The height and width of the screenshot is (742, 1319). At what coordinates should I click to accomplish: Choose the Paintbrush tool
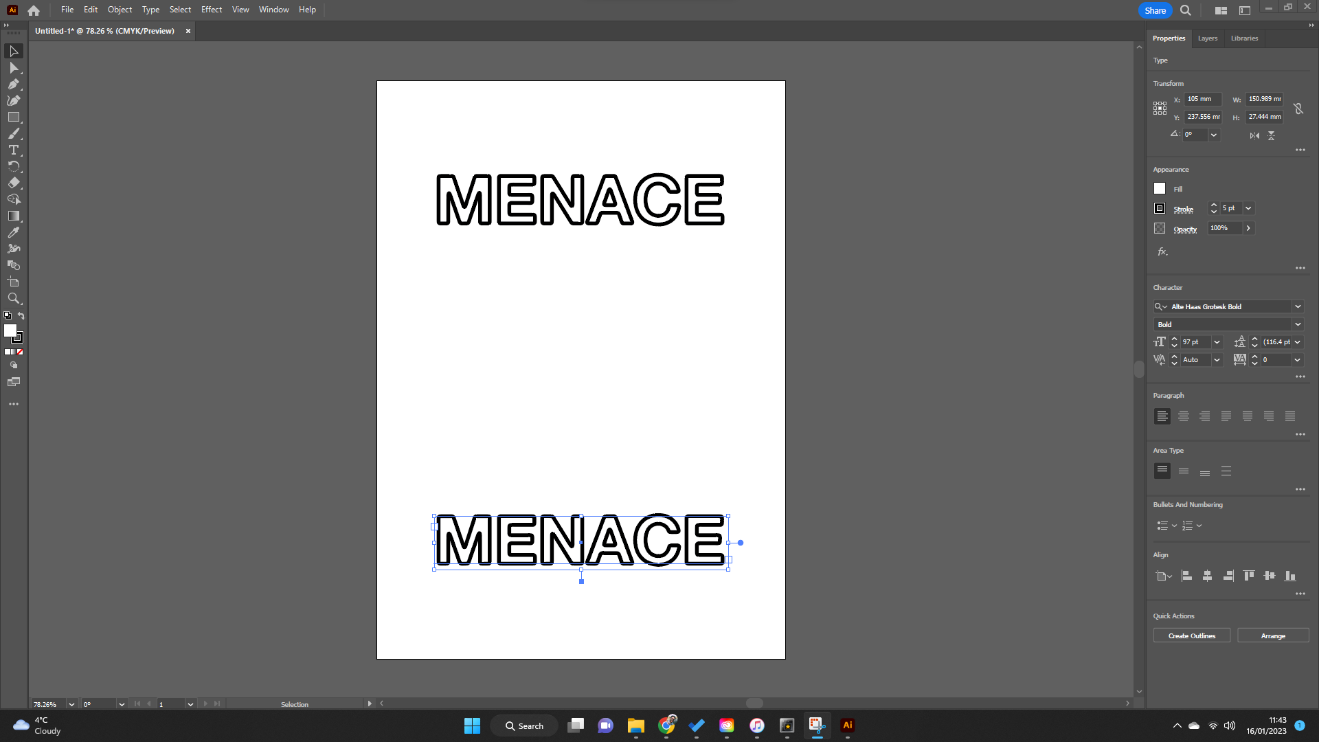click(14, 134)
